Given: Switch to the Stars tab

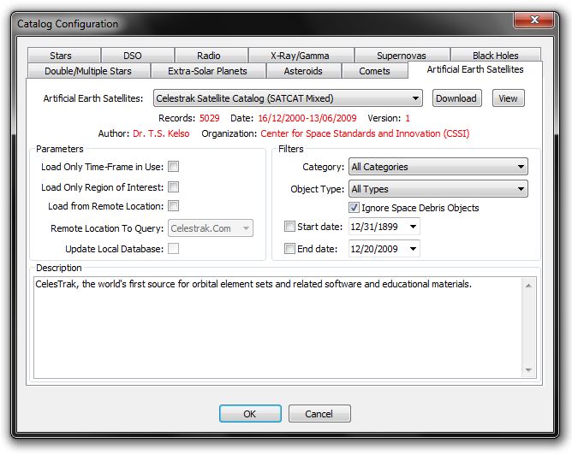Looking at the screenshot, I should pos(61,56).
